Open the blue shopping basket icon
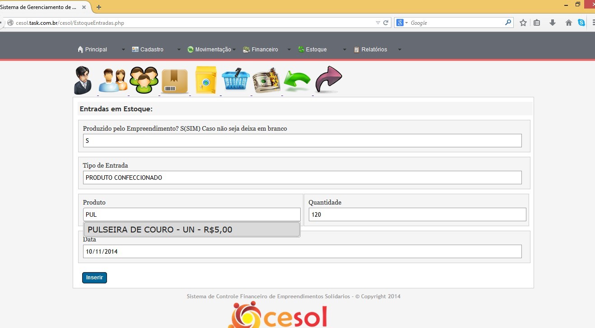 (x=235, y=80)
